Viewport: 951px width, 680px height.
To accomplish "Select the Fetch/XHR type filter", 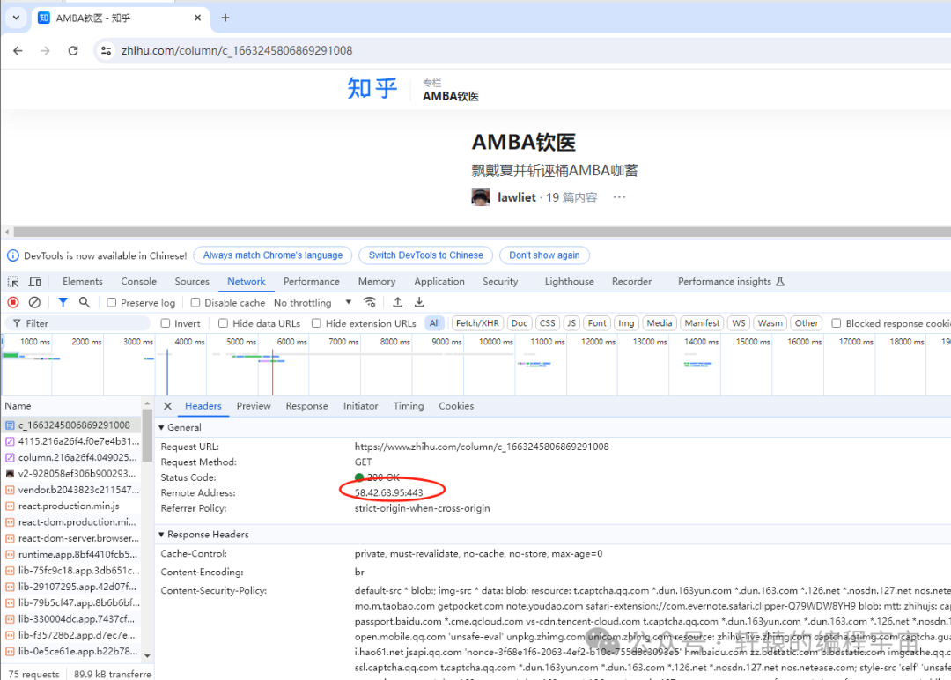I will (x=477, y=323).
